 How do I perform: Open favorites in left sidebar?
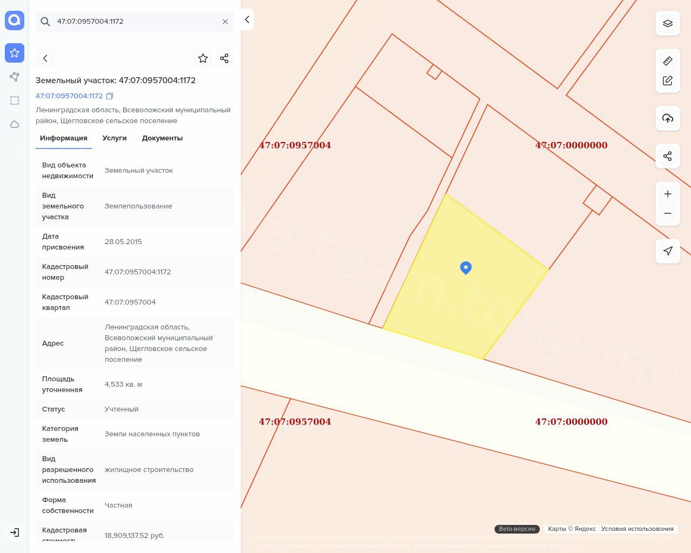(x=15, y=53)
